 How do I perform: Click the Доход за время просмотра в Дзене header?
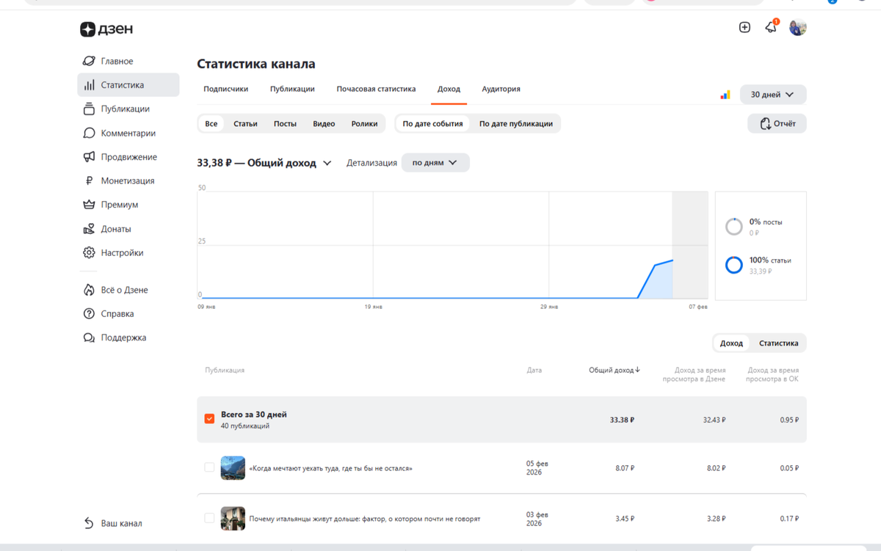pos(694,374)
